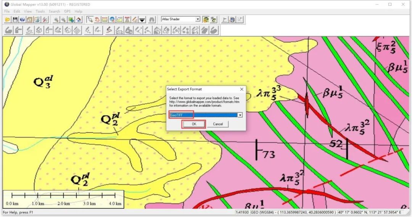This screenshot has width=412, height=217.
Task: Click the Global Mapper v13.00 window title
Action: click(50, 5)
